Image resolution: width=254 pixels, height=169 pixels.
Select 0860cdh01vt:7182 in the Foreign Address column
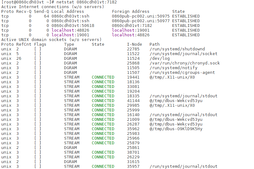coord(132,26)
